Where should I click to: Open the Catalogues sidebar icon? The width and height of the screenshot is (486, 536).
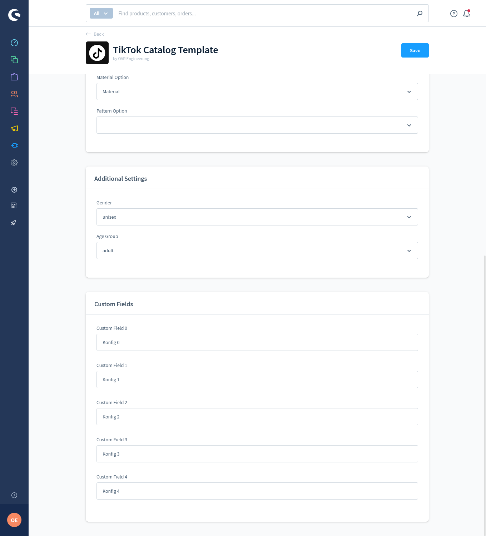click(x=14, y=60)
